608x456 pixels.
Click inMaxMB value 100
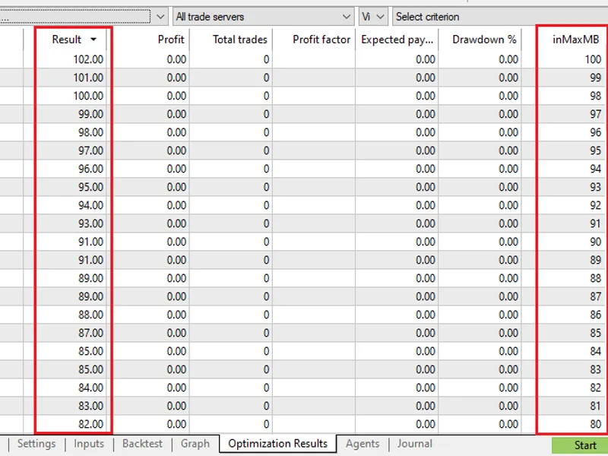pos(593,59)
